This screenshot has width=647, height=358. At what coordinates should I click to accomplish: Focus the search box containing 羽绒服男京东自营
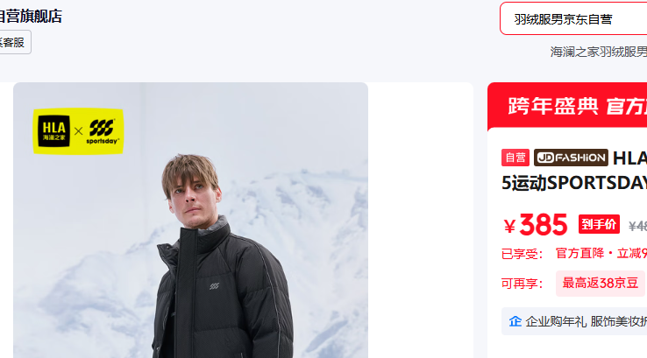[x=573, y=19]
